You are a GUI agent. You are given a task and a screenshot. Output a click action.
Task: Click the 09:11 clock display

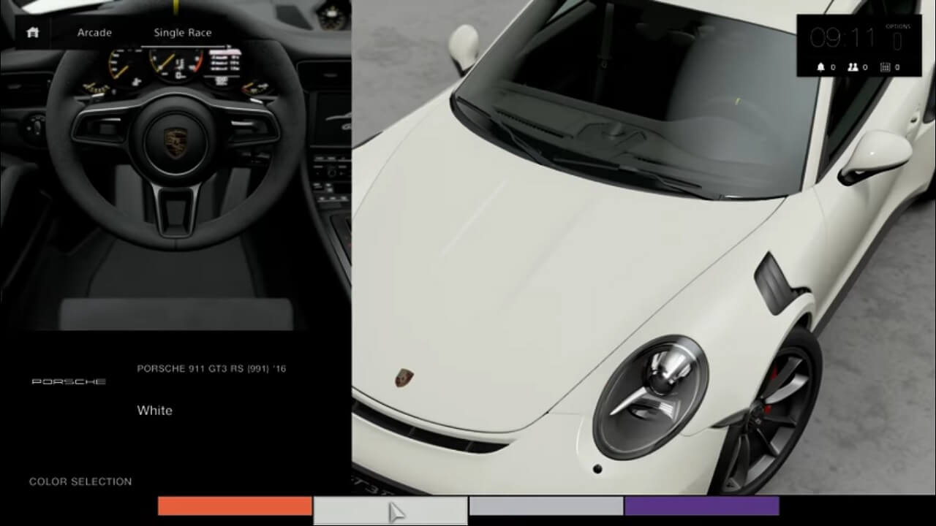[x=843, y=38]
